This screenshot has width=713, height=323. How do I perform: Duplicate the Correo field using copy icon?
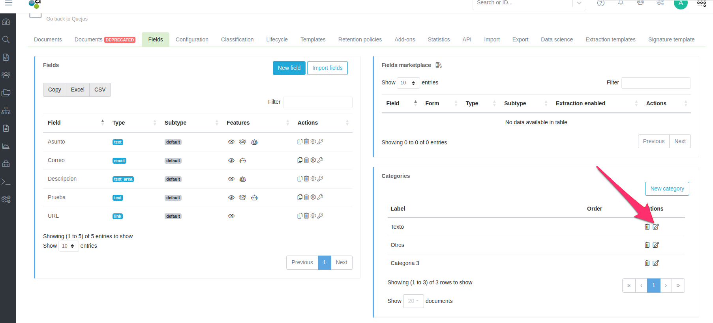[300, 160]
